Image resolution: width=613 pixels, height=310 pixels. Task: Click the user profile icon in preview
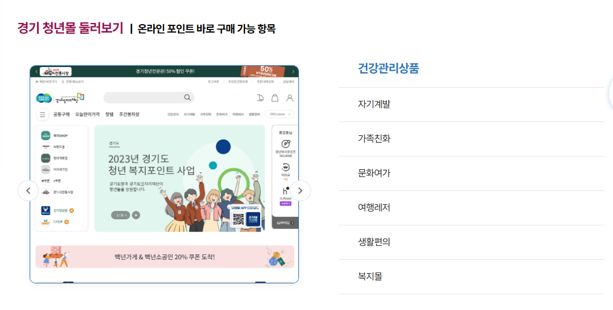coord(290,98)
